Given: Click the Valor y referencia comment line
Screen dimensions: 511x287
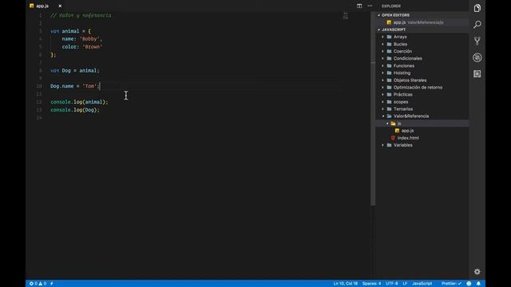Looking at the screenshot, I should [81, 15].
